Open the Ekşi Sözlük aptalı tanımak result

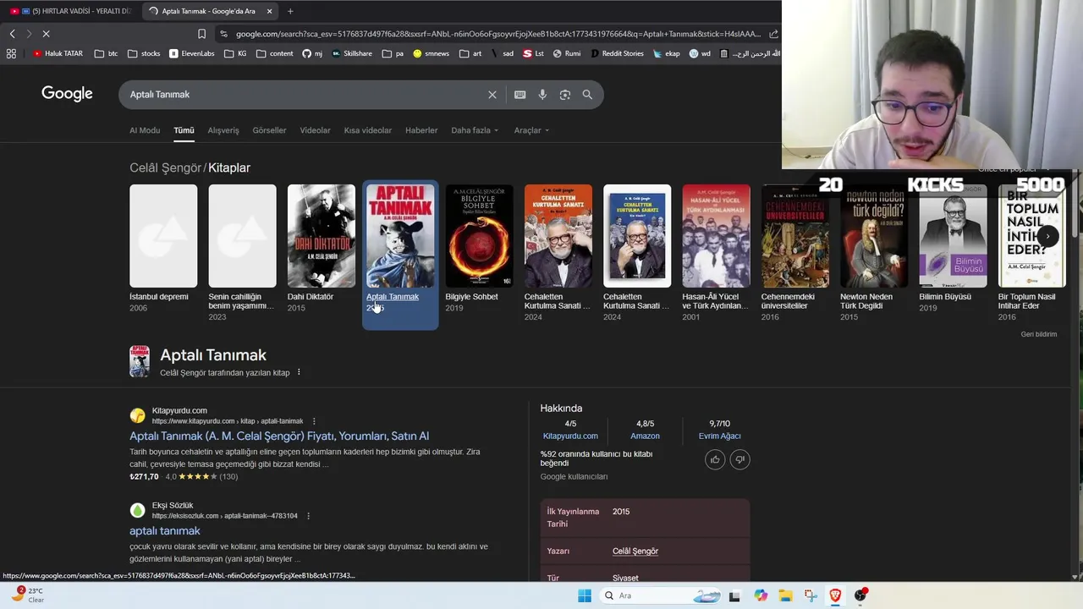pyautogui.click(x=165, y=530)
